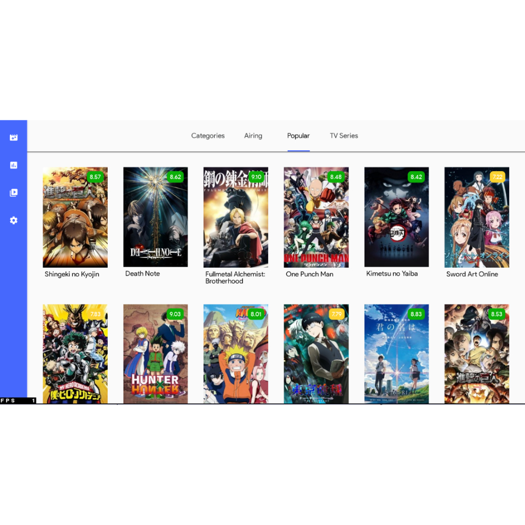Switch to the TV Series tab
This screenshot has height=525, width=525.
click(x=344, y=135)
